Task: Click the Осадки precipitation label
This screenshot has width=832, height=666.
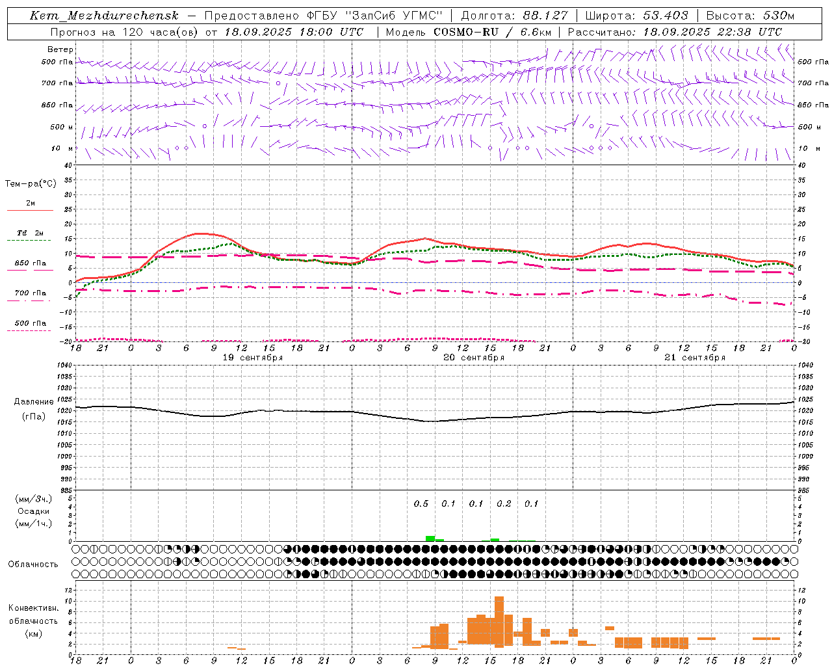Action: (34, 511)
